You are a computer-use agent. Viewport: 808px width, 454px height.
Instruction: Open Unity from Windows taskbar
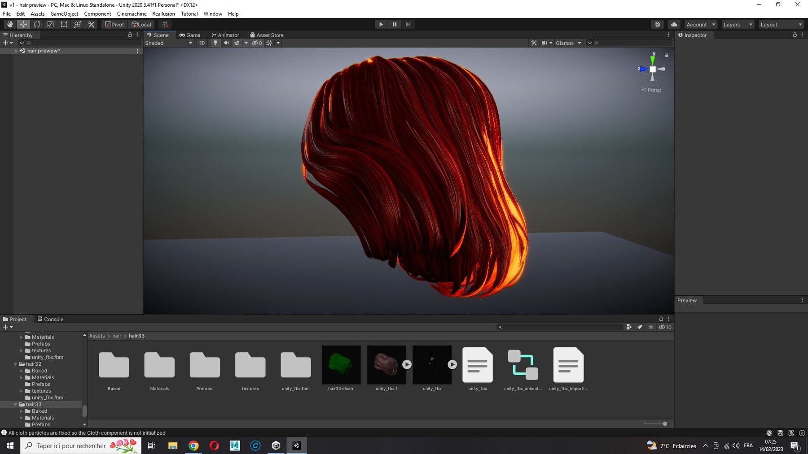pos(297,445)
